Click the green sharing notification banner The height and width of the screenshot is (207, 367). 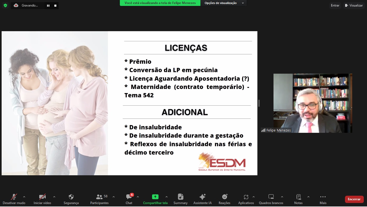point(160,3)
